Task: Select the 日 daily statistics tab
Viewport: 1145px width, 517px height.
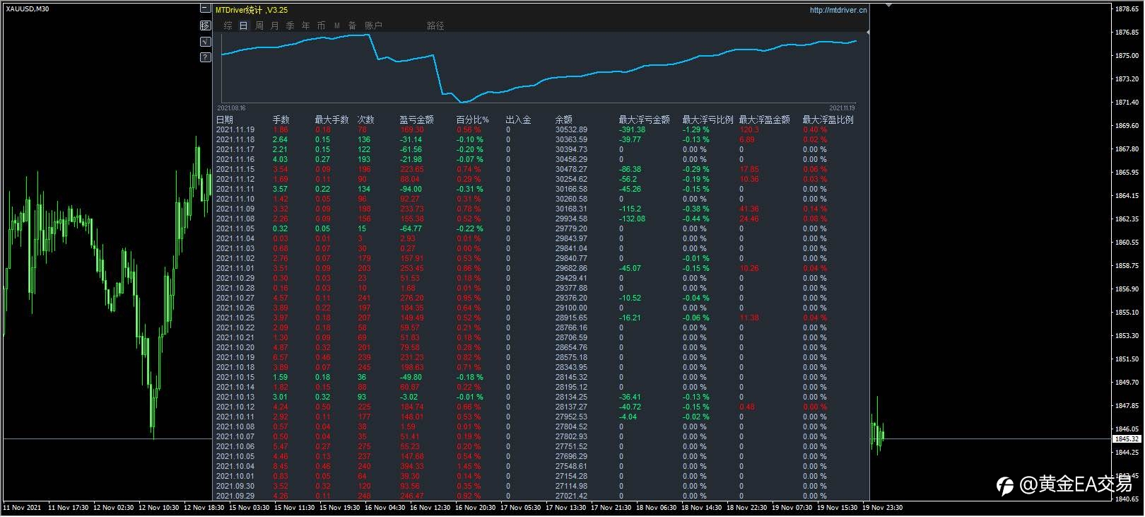Action: [x=243, y=25]
